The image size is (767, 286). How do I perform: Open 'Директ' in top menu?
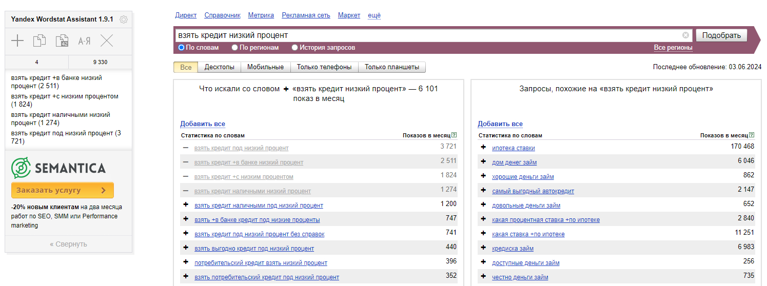pyautogui.click(x=186, y=15)
